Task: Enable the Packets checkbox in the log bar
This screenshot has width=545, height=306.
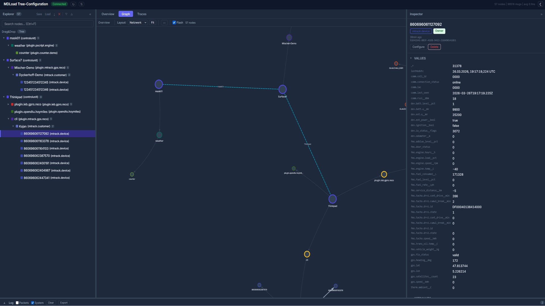Action: click(17, 303)
